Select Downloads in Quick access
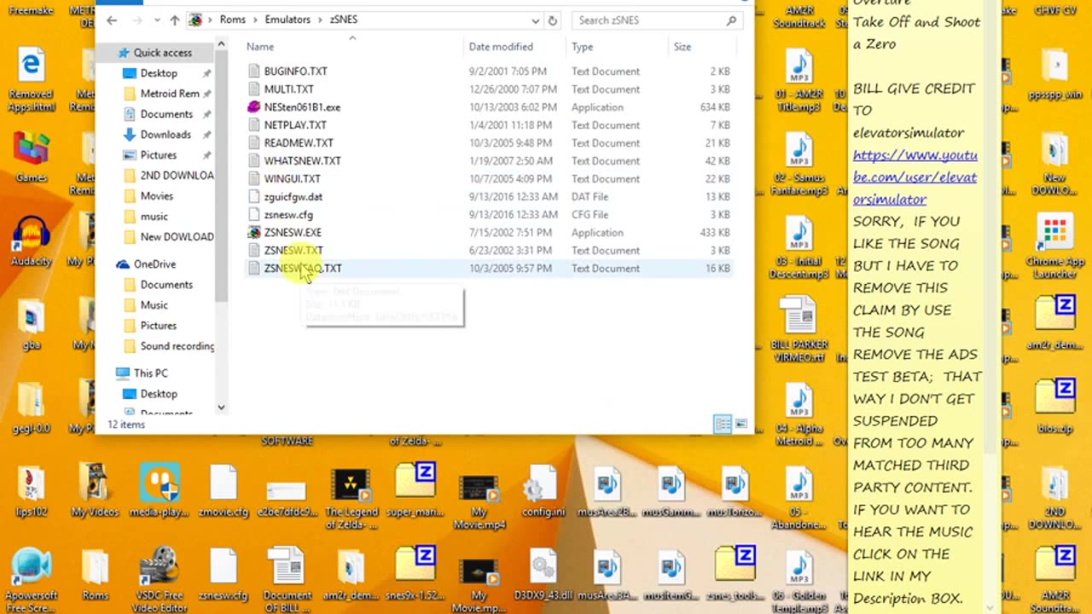1092x614 pixels. 166,135
